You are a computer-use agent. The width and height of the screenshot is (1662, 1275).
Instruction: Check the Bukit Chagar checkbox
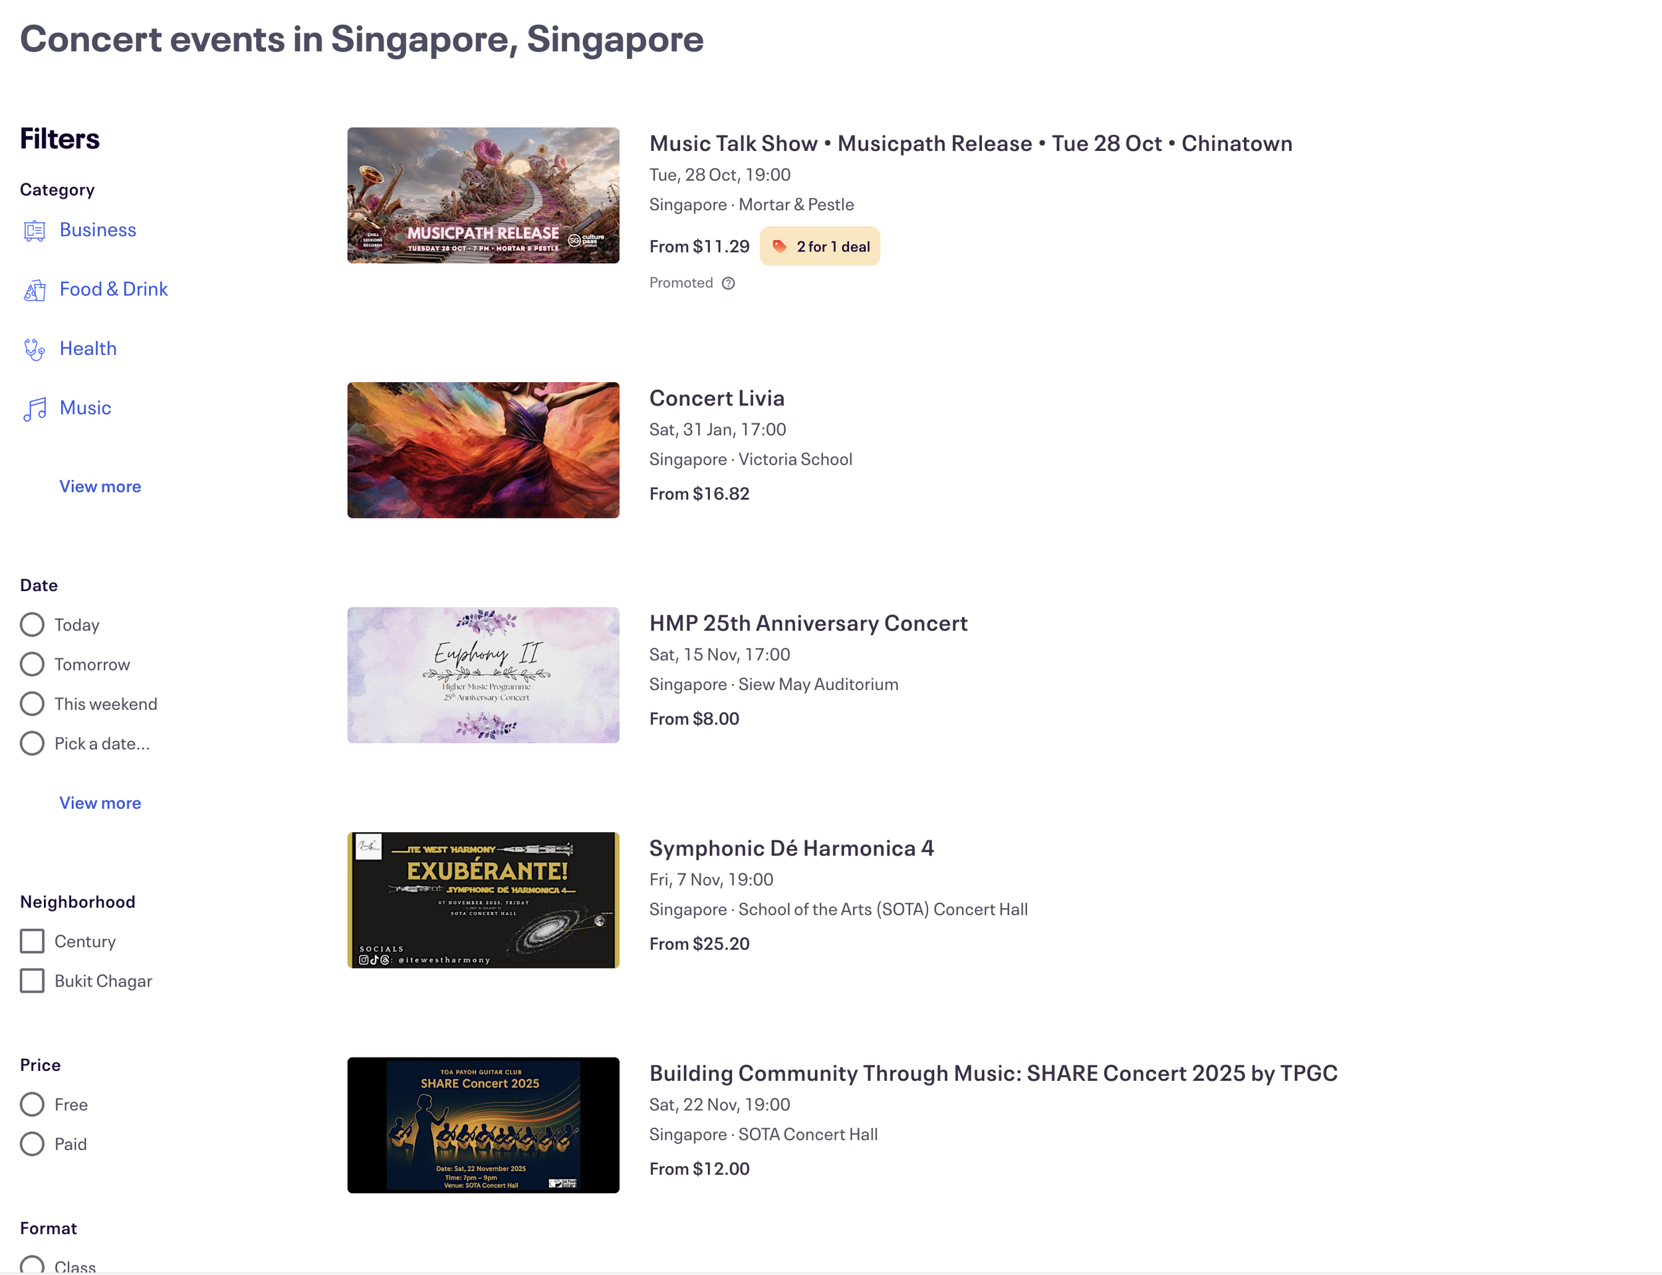[32, 981]
